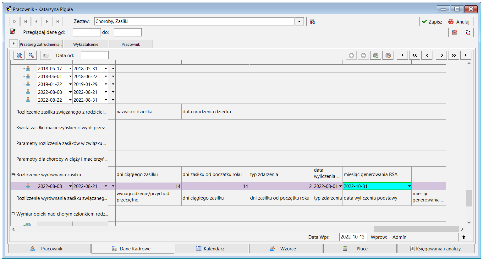Open the wrench settings tool icon
Screen dimensions: 483x262
click(x=19, y=56)
